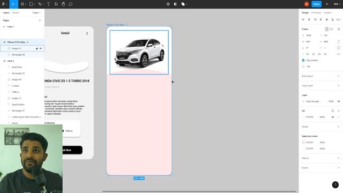Click Align top icon
Viewport: 343px width, 193px height.
(x=321, y=20)
